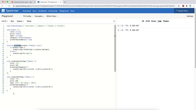The height and width of the screenshot is (110, 196).
Task: Open the v4.1.2 version dropdown
Action: coord(5,21)
